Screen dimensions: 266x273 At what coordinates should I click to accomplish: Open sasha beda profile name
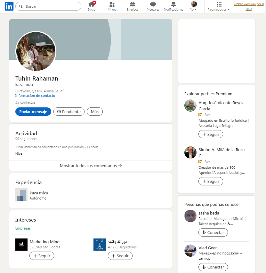[209, 213]
